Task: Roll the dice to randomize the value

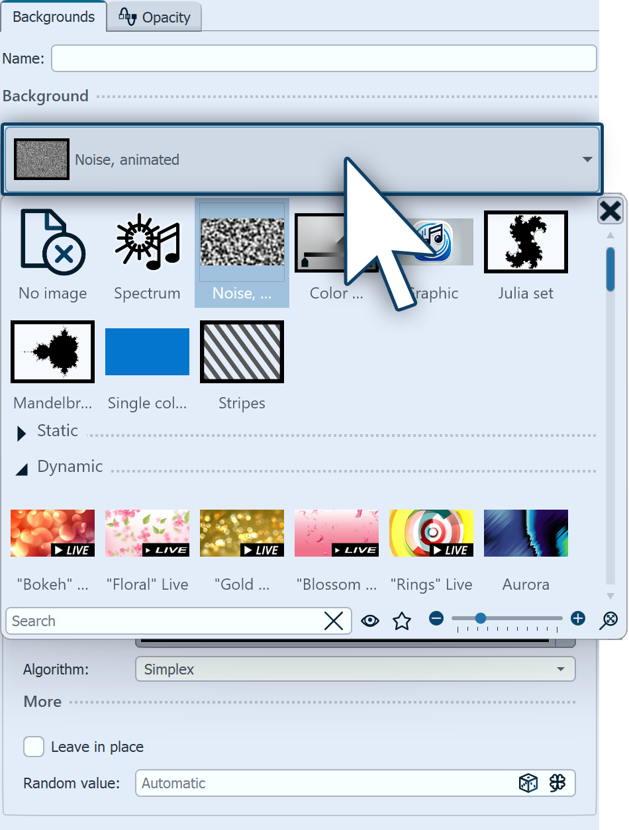Action: tap(527, 783)
